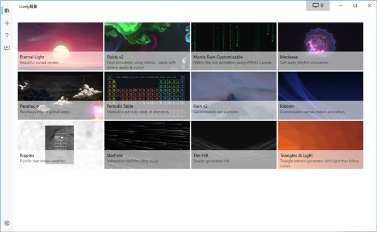Open the feedback chat bubble icon
The image size is (377, 232).
7,48
